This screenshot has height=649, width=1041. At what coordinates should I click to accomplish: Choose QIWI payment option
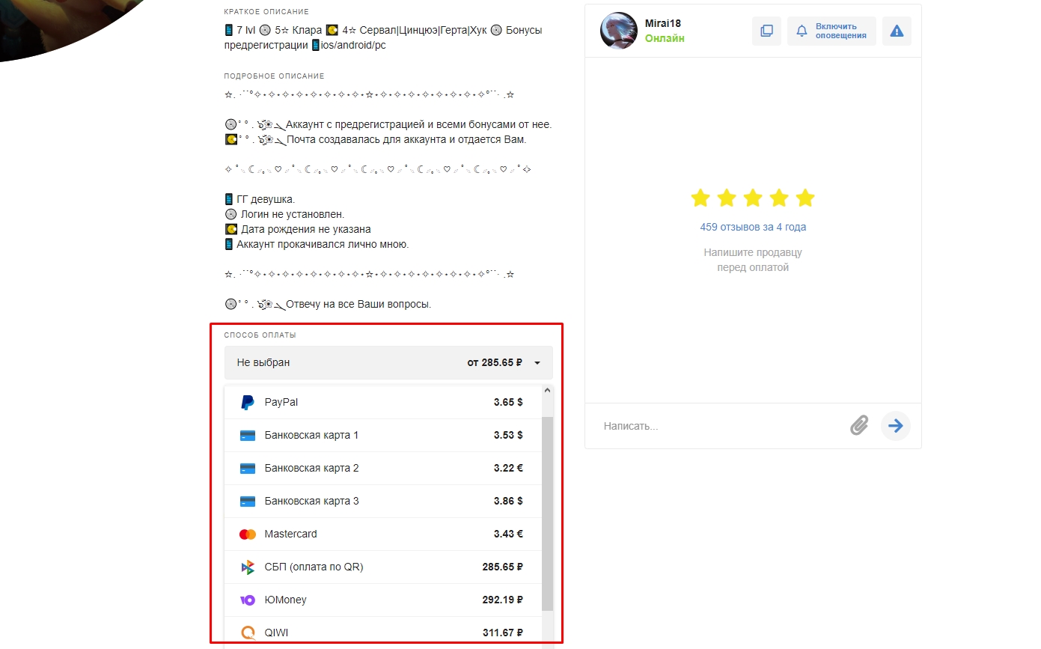pos(382,633)
